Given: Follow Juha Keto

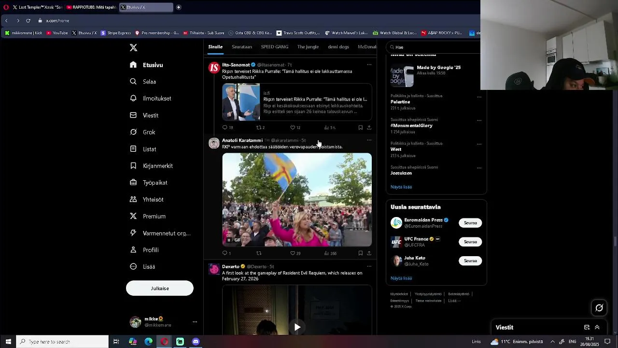Looking at the screenshot, I should point(470,261).
